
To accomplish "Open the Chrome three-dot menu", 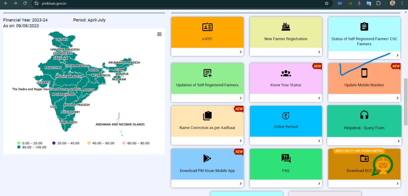I will tap(402, 3).
